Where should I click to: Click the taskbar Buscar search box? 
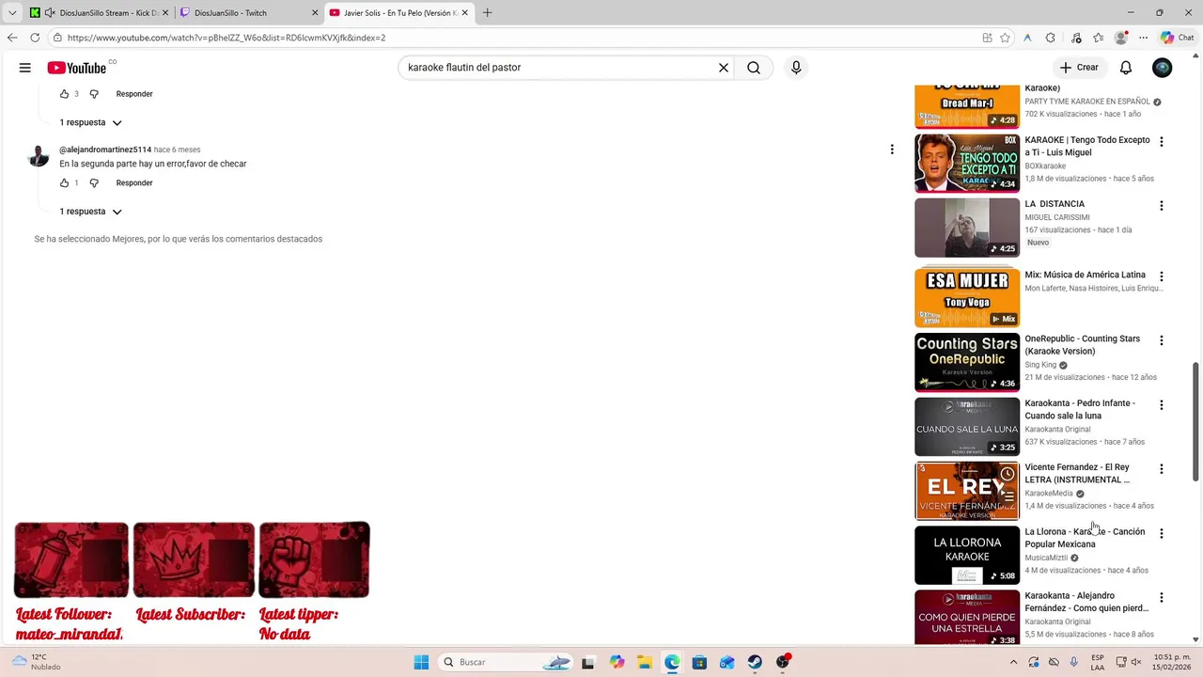click(508, 662)
